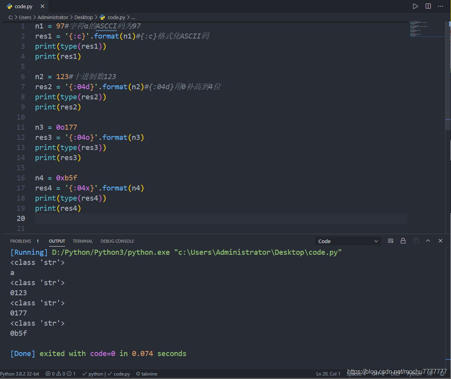Click the open log file icon
This screenshot has width=451, height=379.
click(x=416, y=241)
